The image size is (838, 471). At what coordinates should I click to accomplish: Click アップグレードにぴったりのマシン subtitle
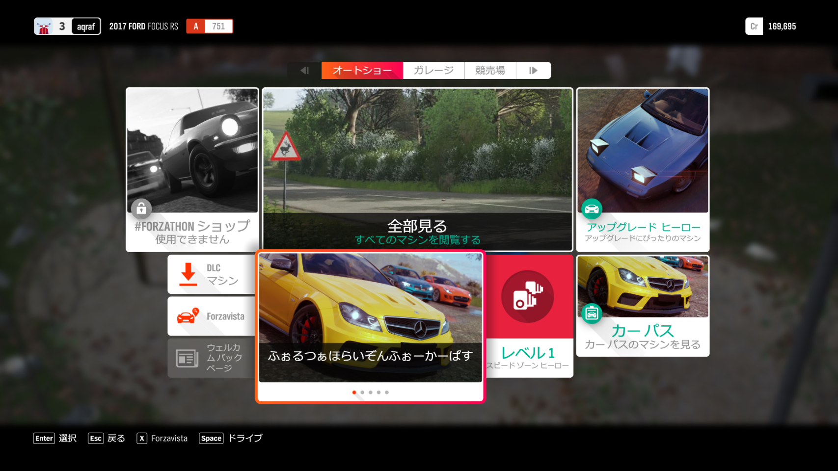643,238
